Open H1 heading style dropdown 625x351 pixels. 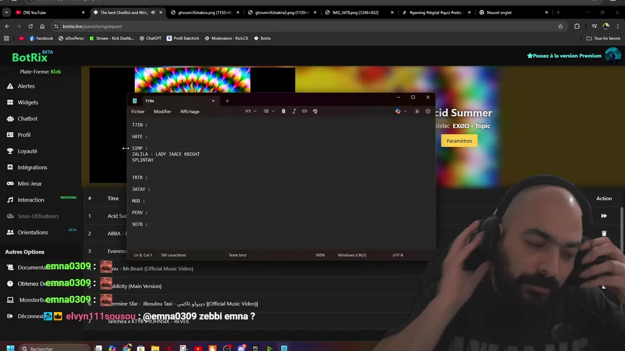(x=250, y=111)
